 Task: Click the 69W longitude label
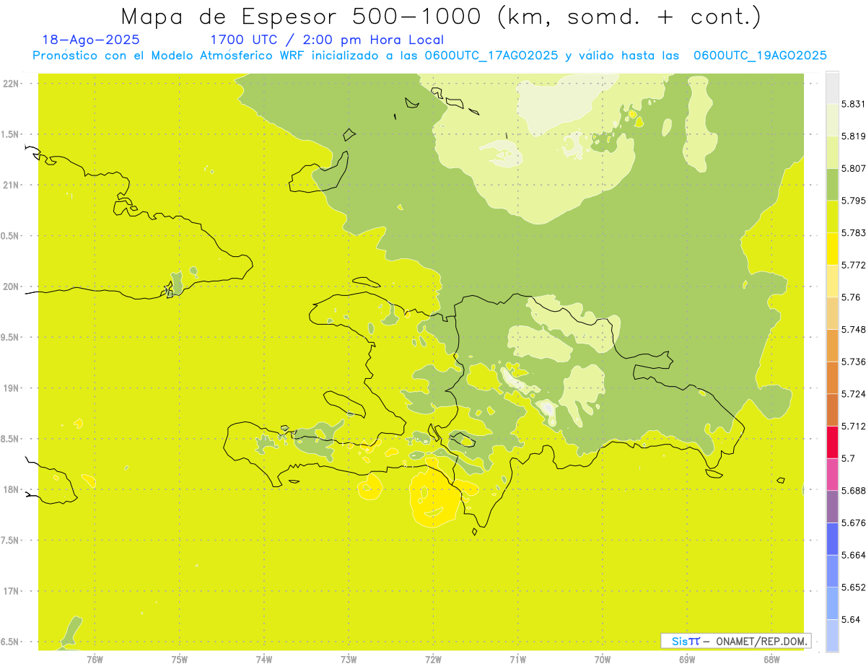tap(687, 659)
